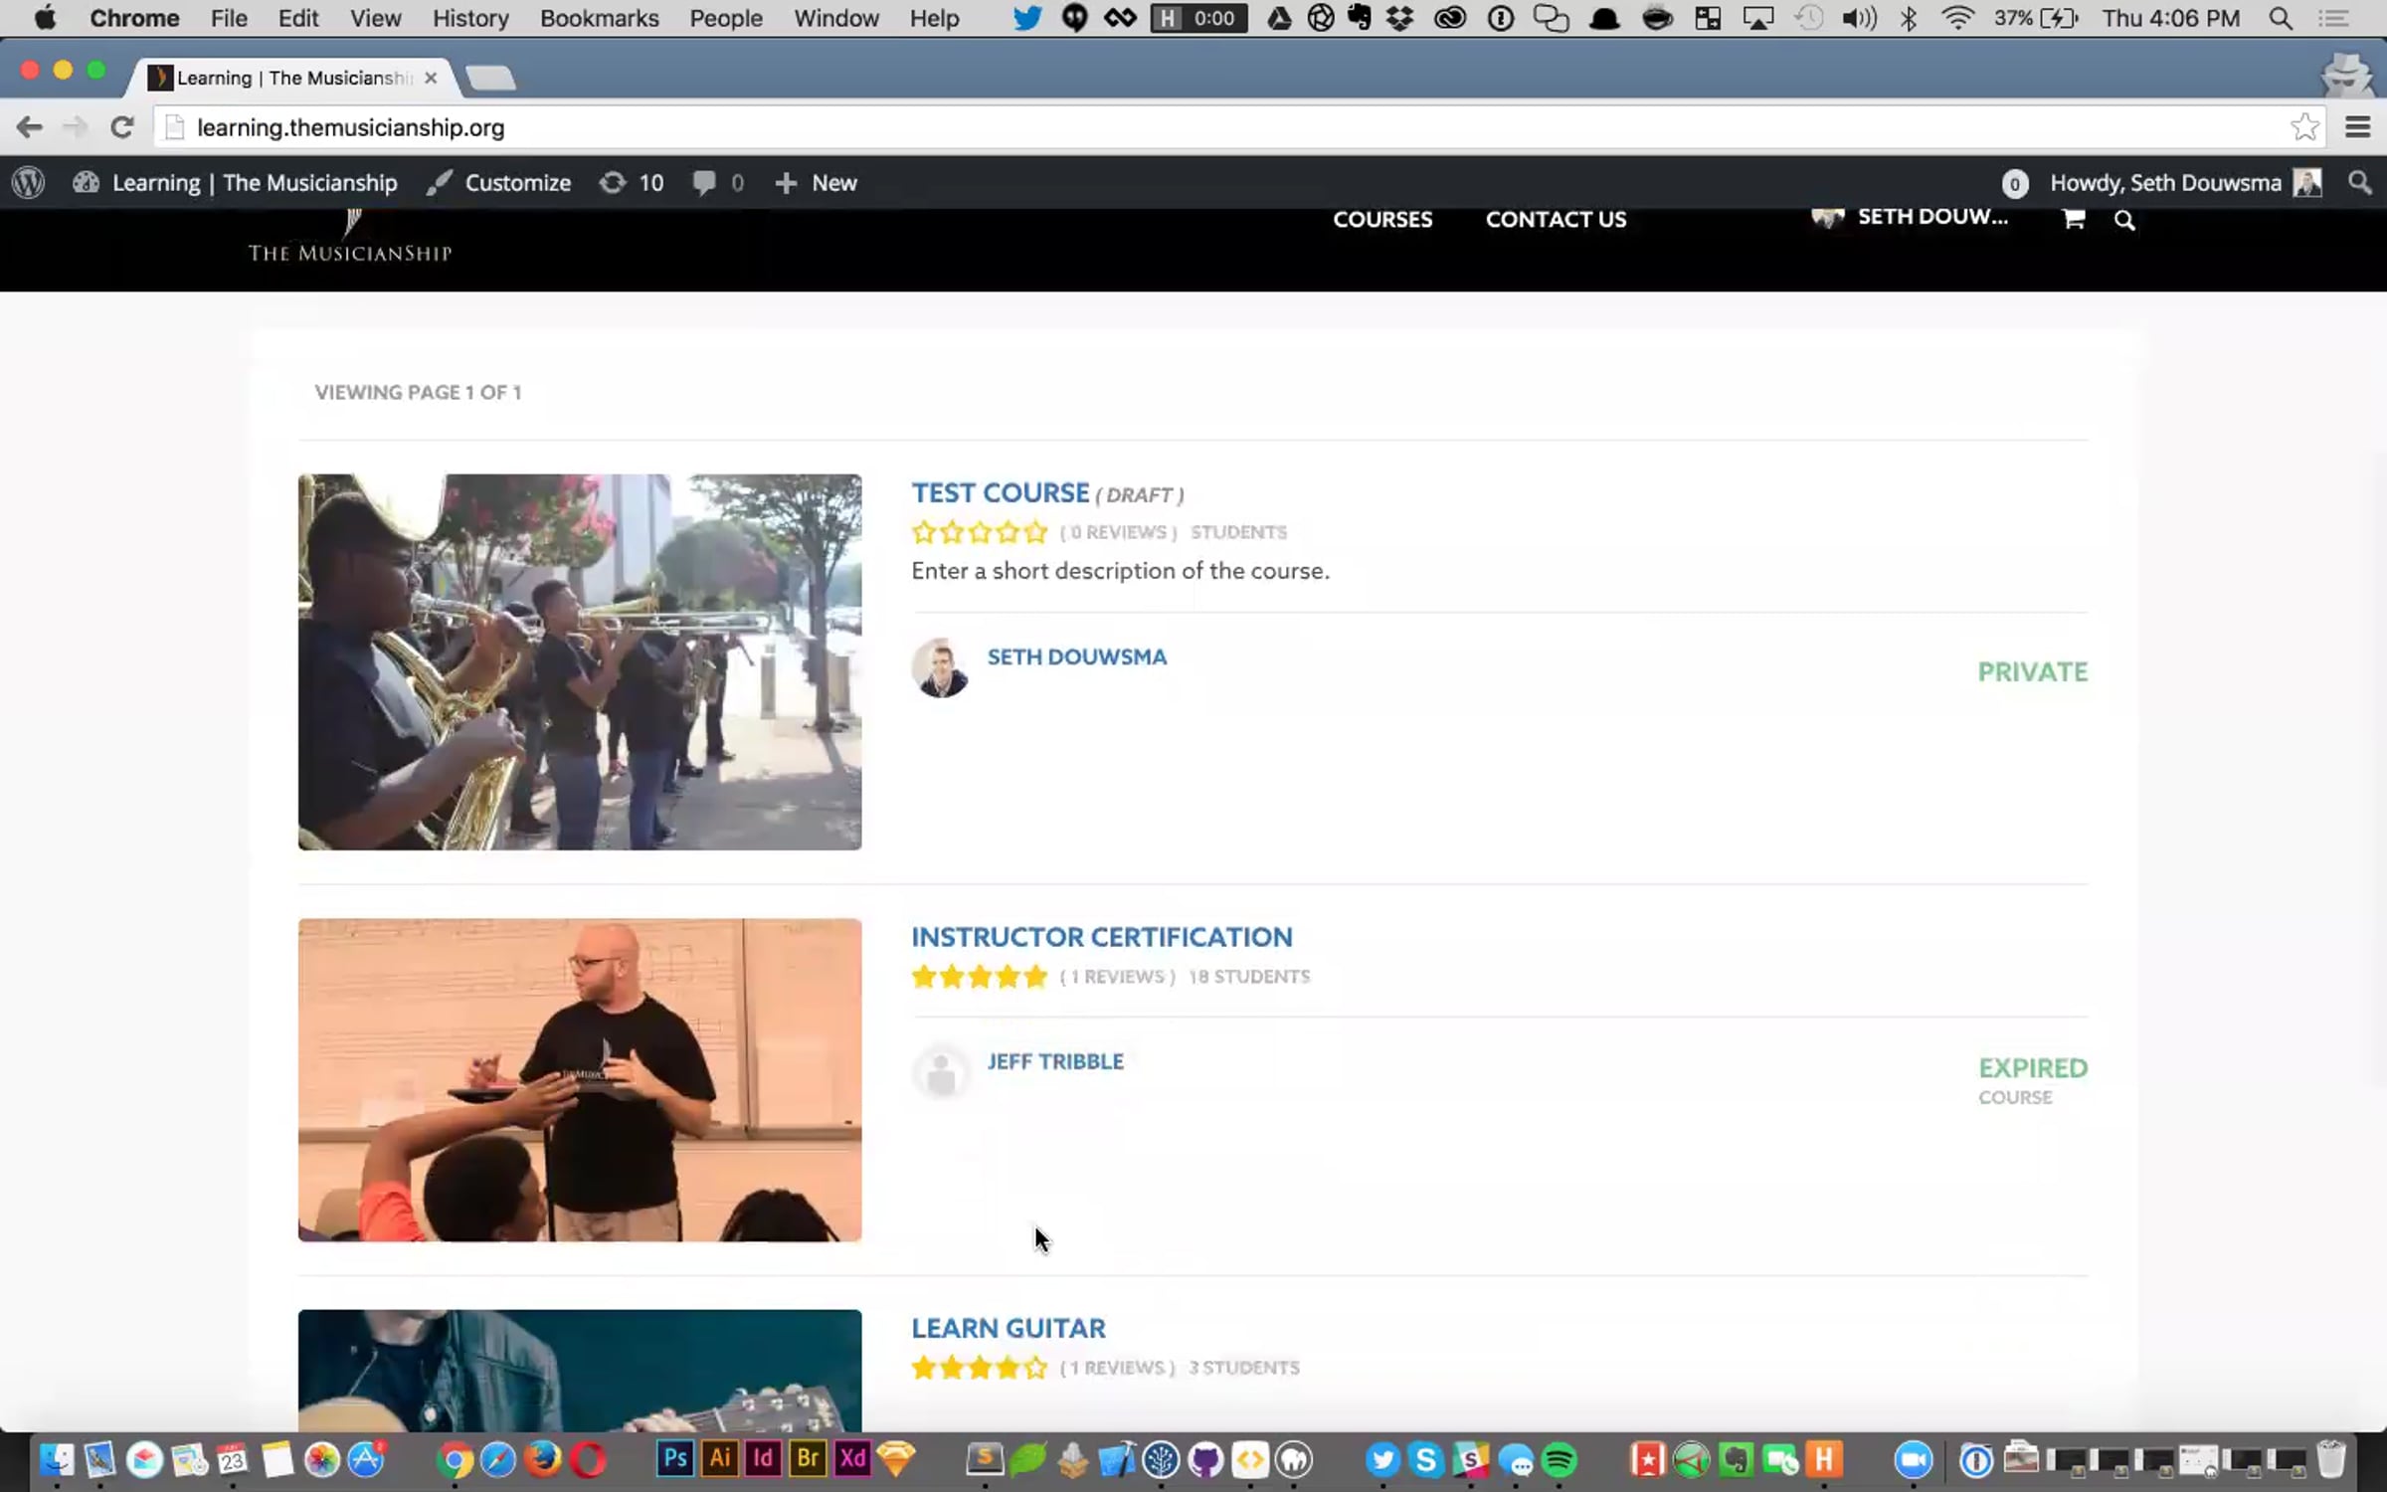Go back with the browser back arrow
2387x1492 pixels.
point(30,127)
